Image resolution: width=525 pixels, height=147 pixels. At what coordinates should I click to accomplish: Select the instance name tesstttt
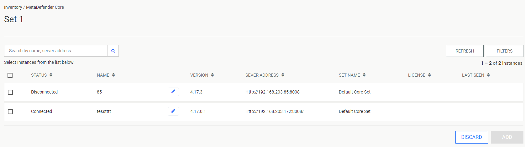(104, 111)
